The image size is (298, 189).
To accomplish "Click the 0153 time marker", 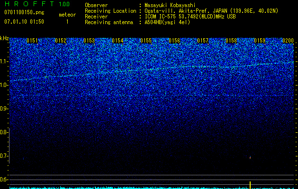I will (x=89, y=41).
